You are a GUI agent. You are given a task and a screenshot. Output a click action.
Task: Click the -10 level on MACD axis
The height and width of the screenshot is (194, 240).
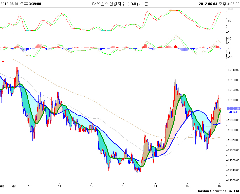[x=230, y=57]
